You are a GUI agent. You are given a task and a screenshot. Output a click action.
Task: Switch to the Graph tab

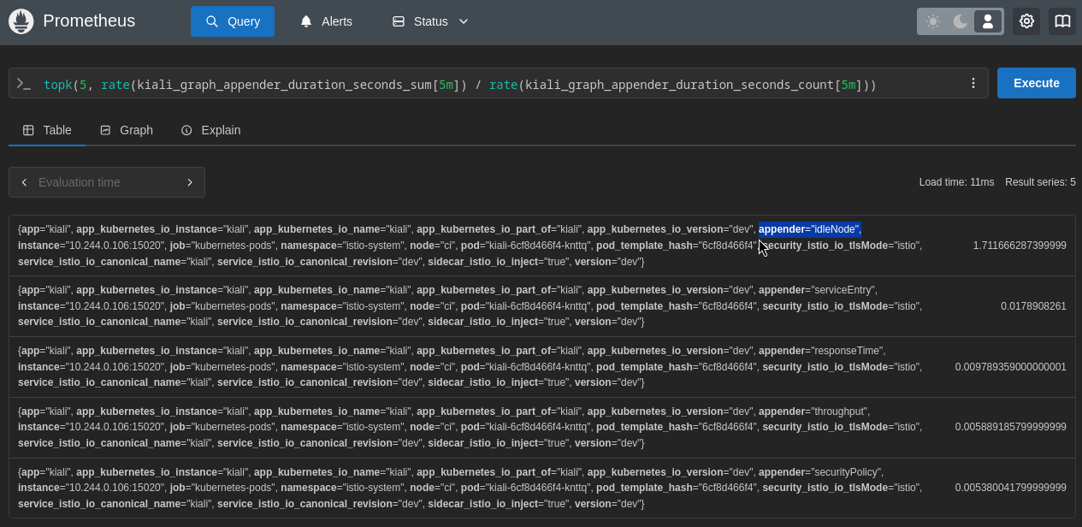[126, 130]
